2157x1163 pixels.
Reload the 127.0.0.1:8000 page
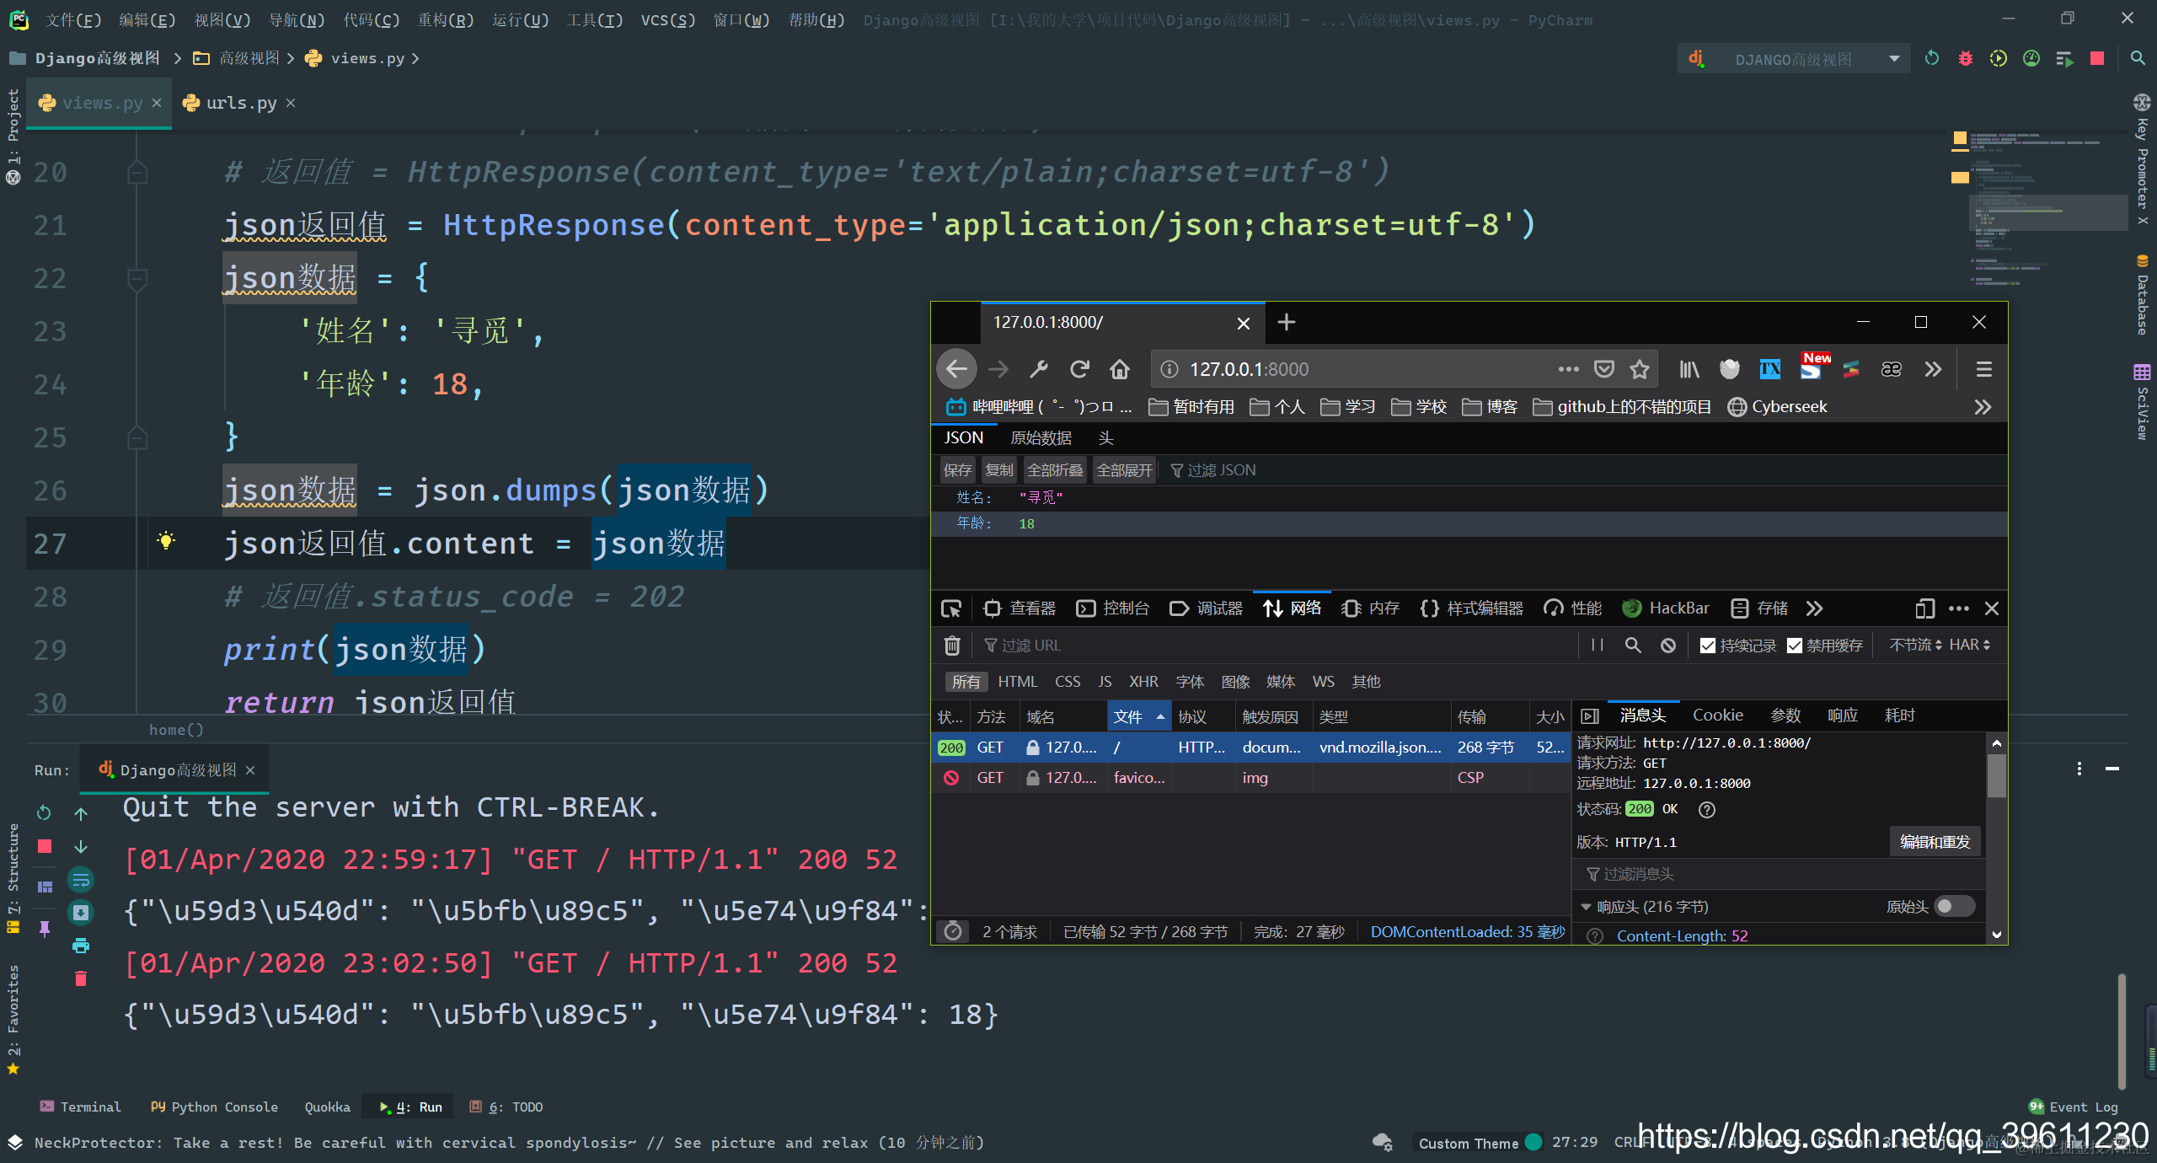[x=1079, y=369]
